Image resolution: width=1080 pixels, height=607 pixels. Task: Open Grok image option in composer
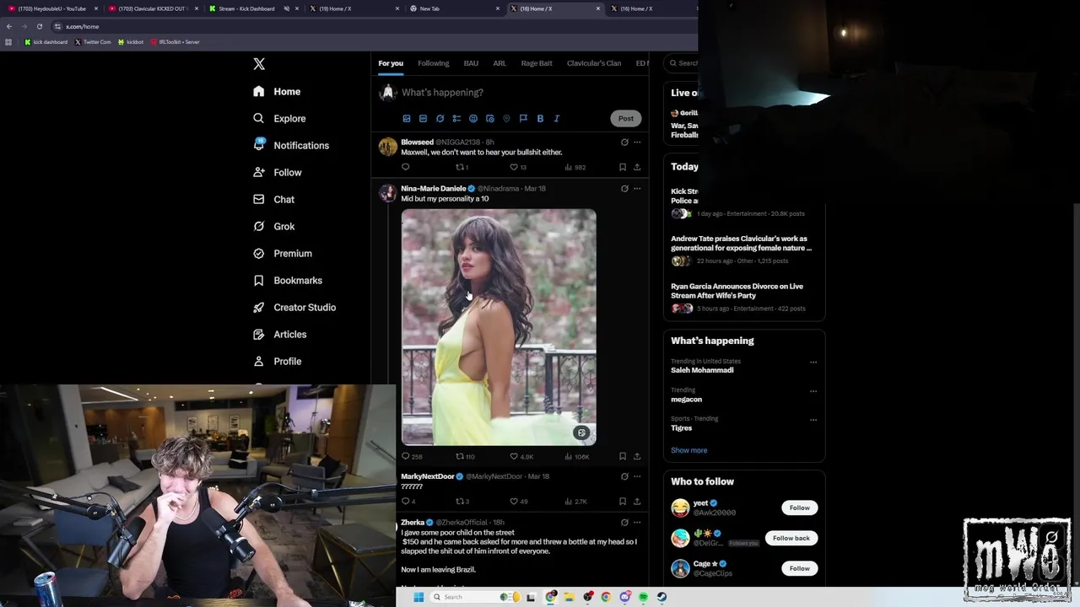point(440,119)
